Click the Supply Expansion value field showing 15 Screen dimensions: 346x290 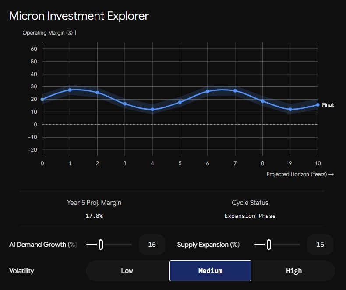tap(320, 245)
